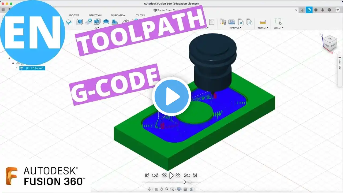Select the Measure tool in Inspect
This screenshot has width=343, height=193.
coord(263,22)
